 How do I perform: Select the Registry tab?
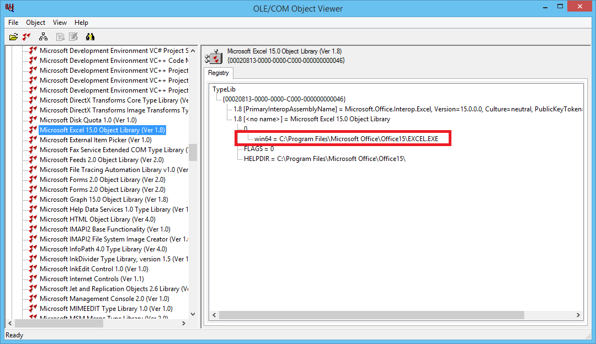click(x=219, y=73)
